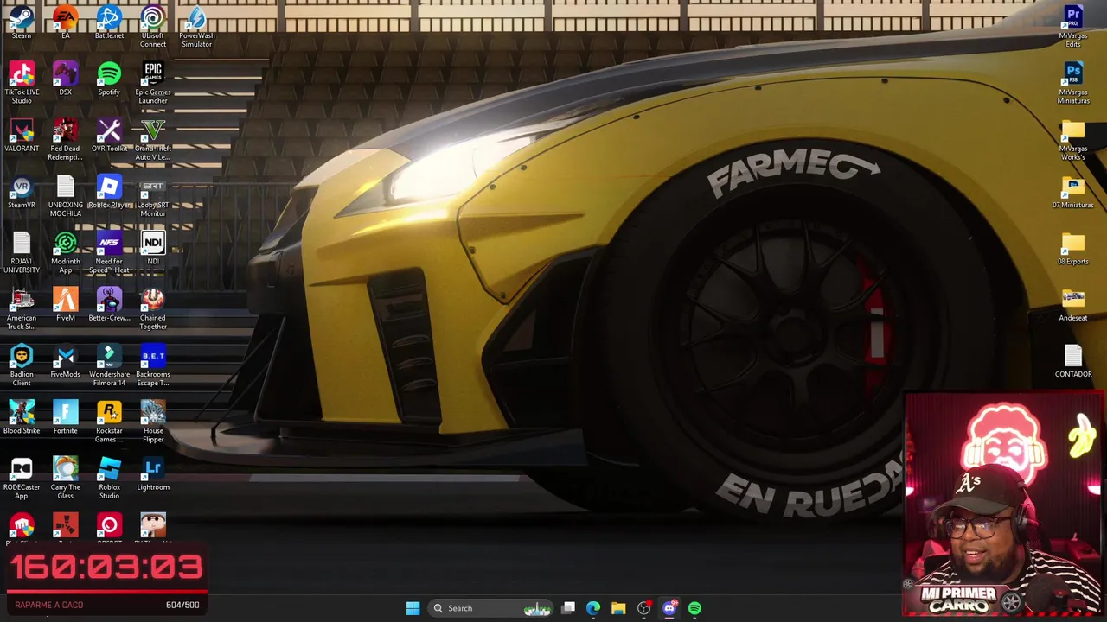This screenshot has height=622, width=1107.
Task: Launch Need for Speed Heat shortcut
Action: pos(109,252)
